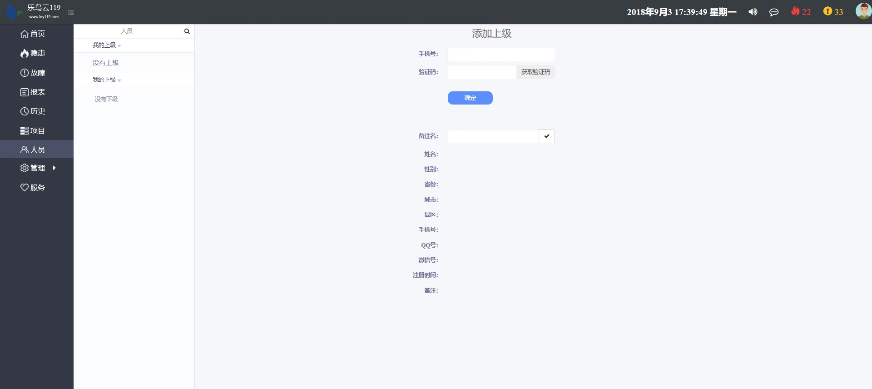Click the 添加上级 heading
Image resolution: width=872 pixels, height=389 pixels.
click(x=491, y=34)
